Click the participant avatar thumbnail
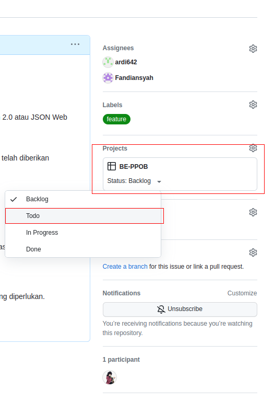The width and height of the screenshot is (274, 402). pyautogui.click(x=110, y=377)
